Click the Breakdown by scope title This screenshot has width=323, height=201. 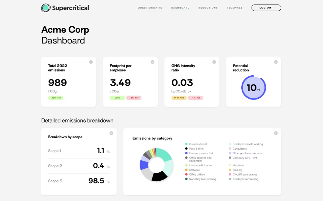65,137
